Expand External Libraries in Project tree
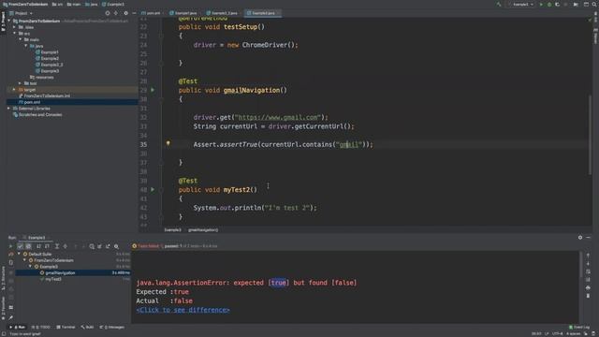The image size is (599, 337). click(x=9, y=109)
